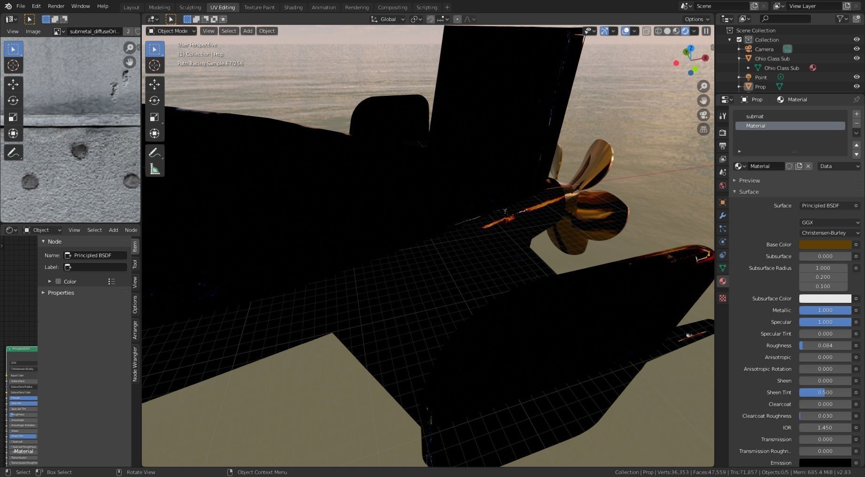This screenshot has width=865, height=477.
Task: Switch to the Sculpting workspace tab
Action: [190, 8]
